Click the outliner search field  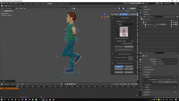tap(158, 17)
